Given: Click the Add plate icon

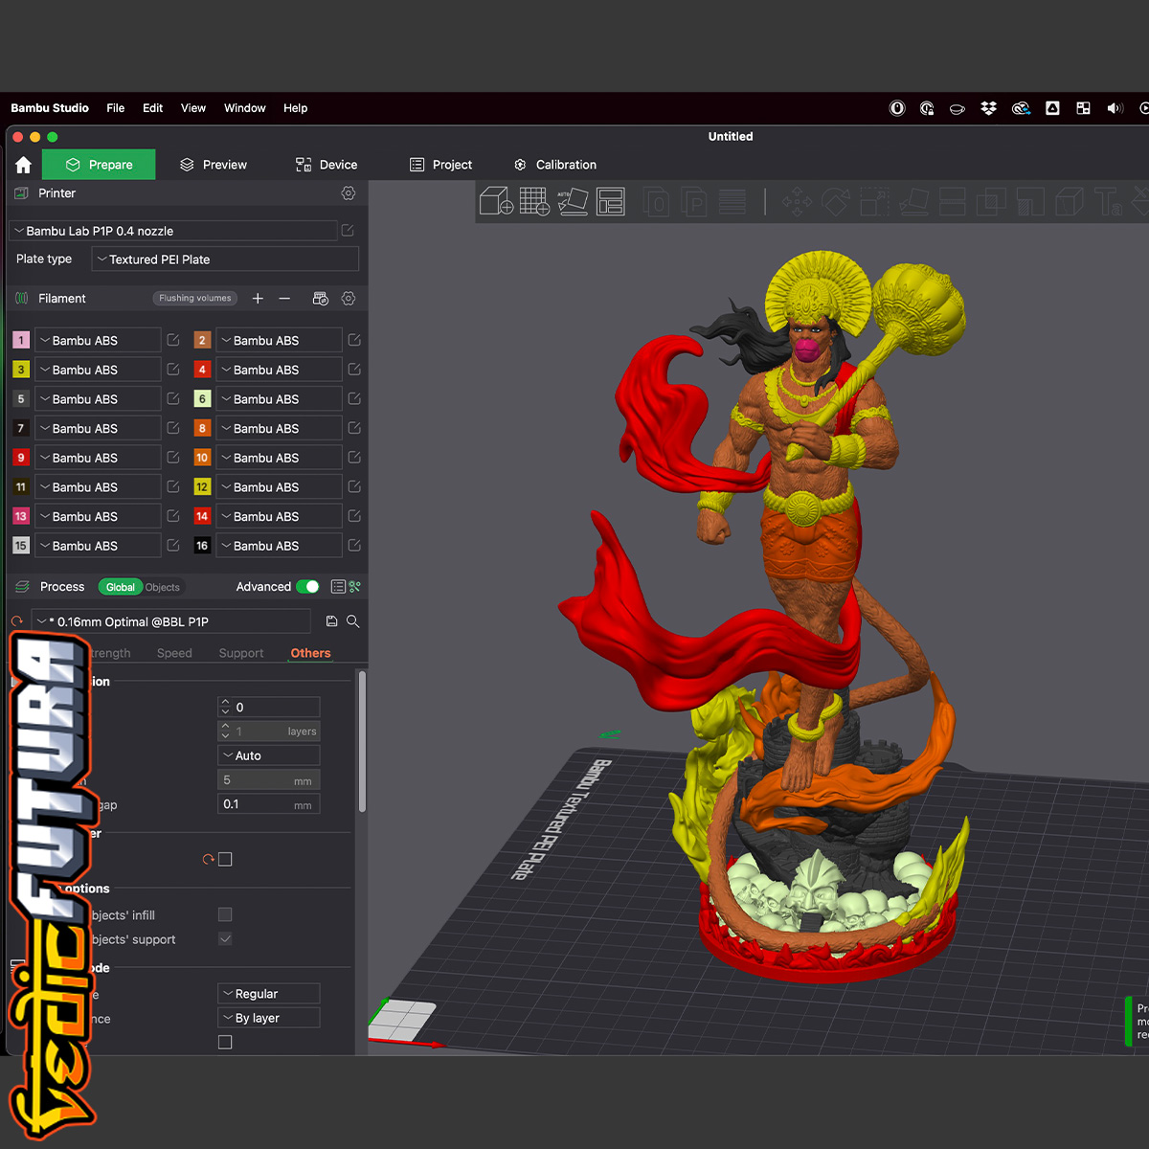Looking at the screenshot, I should [534, 202].
